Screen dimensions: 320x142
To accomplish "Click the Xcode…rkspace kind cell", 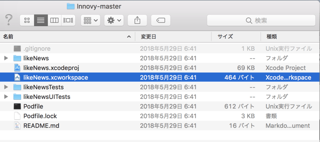I will pos(288,78).
